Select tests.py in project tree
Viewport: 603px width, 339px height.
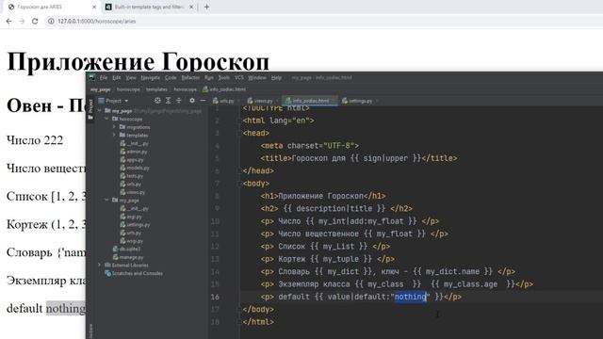click(x=132, y=176)
